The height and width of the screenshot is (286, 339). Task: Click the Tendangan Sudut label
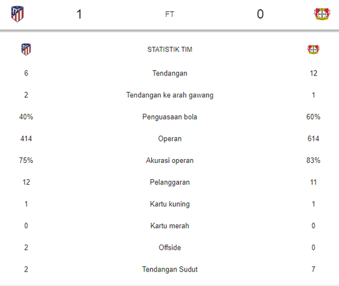coord(169,269)
